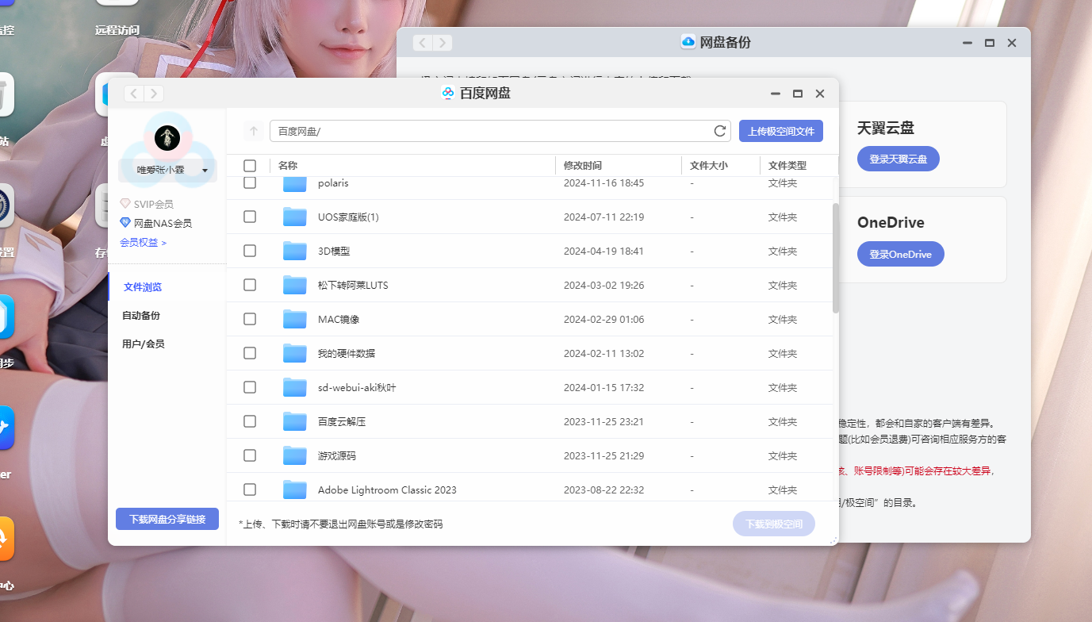
Task: Go up one folder level arrow
Action: click(254, 131)
